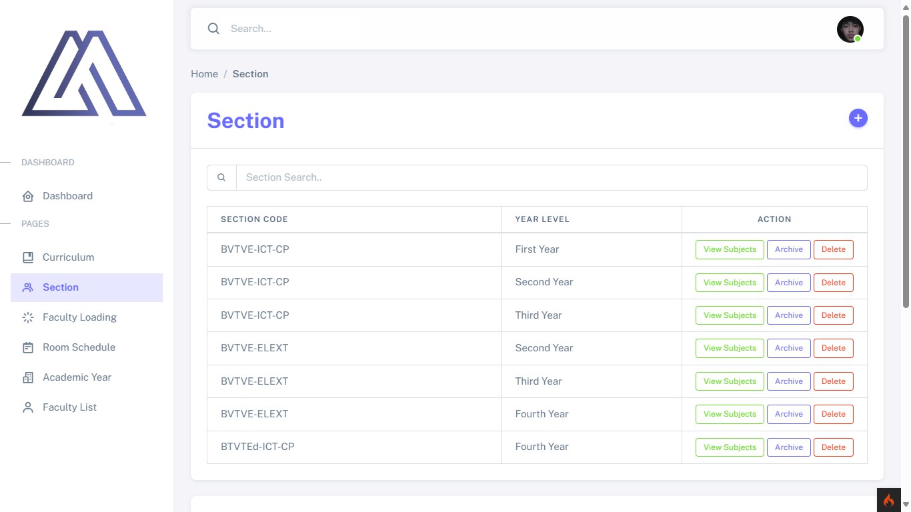Click the triangular logo in sidebar
The height and width of the screenshot is (512, 911).
coord(84,73)
